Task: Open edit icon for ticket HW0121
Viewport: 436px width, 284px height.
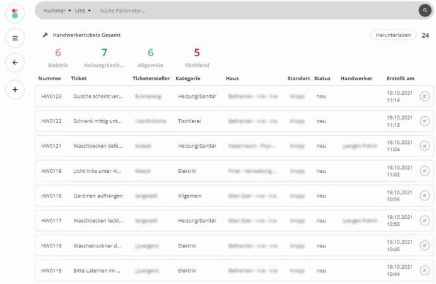Action: tap(424, 146)
